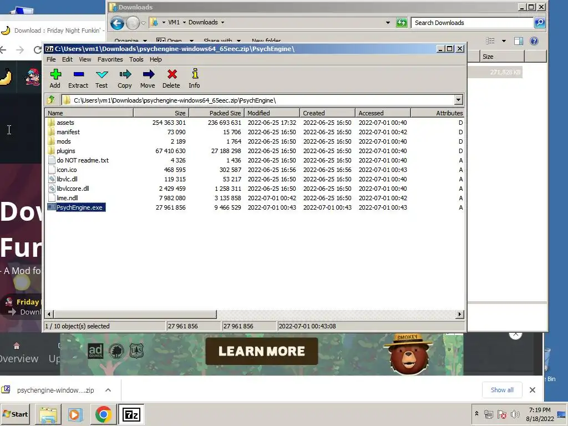Open the File menu in 7-Zip
This screenshot has width=568, height=426.
coord(51,59)
